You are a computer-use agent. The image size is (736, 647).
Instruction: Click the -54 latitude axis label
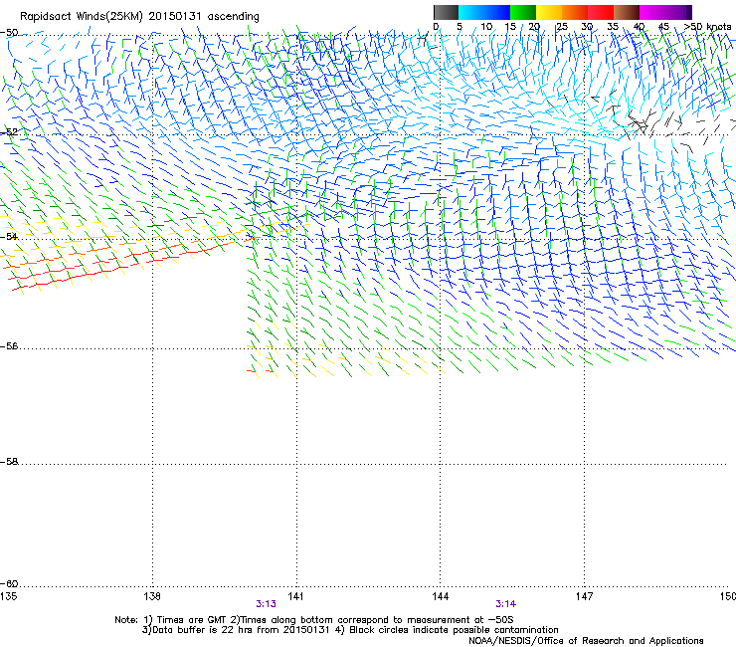pyautogui.click(x=9, y=236)
